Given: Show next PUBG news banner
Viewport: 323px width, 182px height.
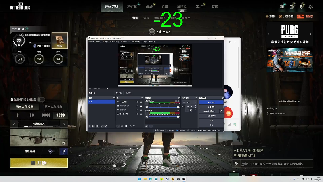Looking at the screenshot, I should coord(311,34).
